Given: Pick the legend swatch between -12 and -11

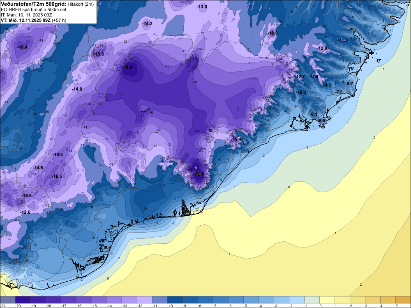Looking at the screenshot, I should pyautogui.click(x=144, y=300).
